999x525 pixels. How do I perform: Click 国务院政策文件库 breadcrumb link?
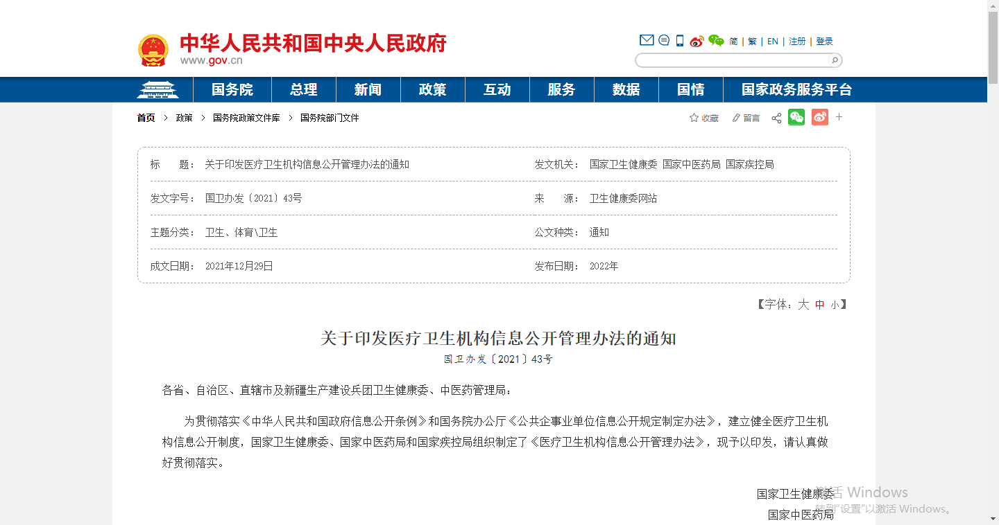pyautogui.click(x=246, y=118)
